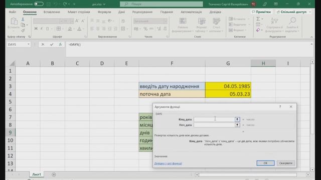Switch to the Макет сторінки tab
Screen dimensions: 321x180
pyautogui.click(x=79, y=12)
